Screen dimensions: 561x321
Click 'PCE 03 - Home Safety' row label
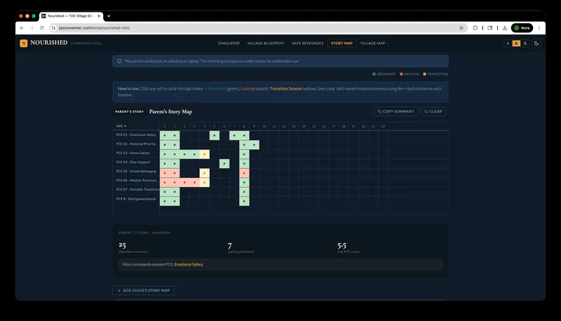point(133,153)
